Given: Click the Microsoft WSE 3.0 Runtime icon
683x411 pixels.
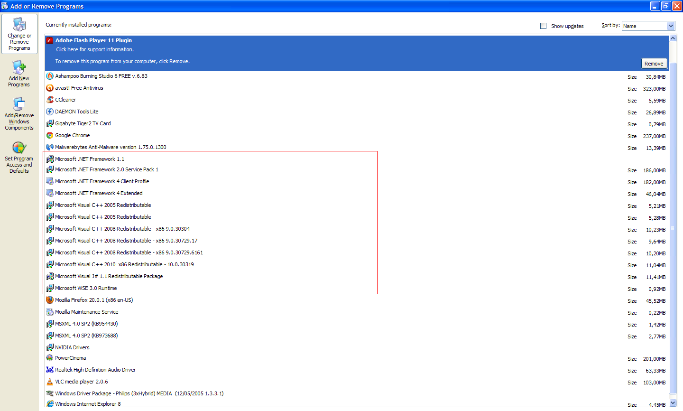Looking at the screenshot, I should [50, 288].
